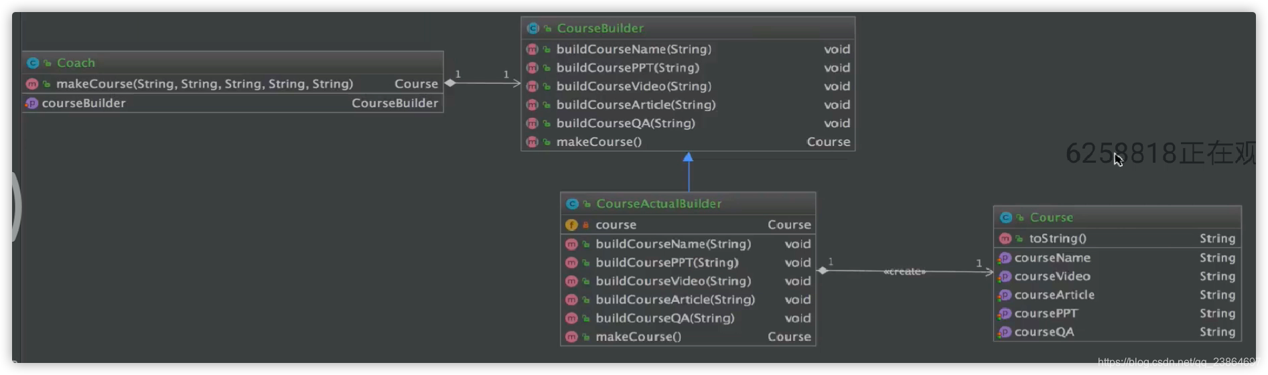Select the courseBuilder property icon in Coach
Viewport: 1268px width, 375px height.
tap(31, 103)
